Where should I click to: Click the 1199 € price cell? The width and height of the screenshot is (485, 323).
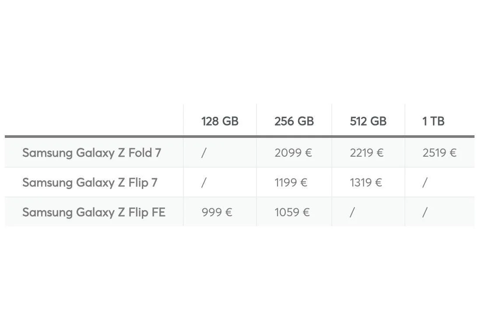291,183
